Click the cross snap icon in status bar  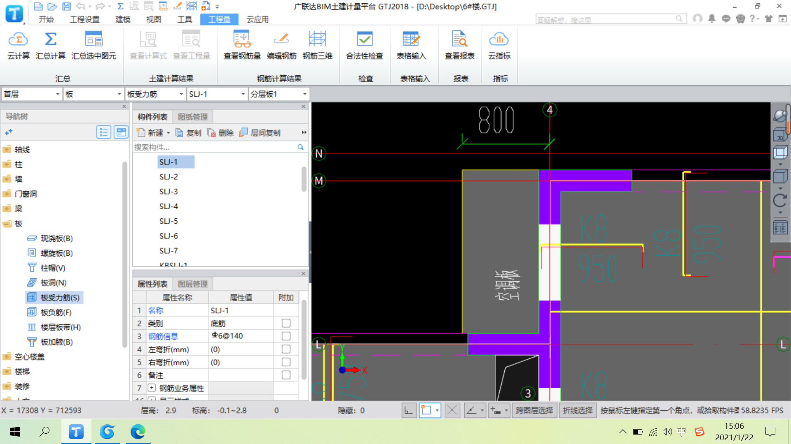[x=452, y=410]
